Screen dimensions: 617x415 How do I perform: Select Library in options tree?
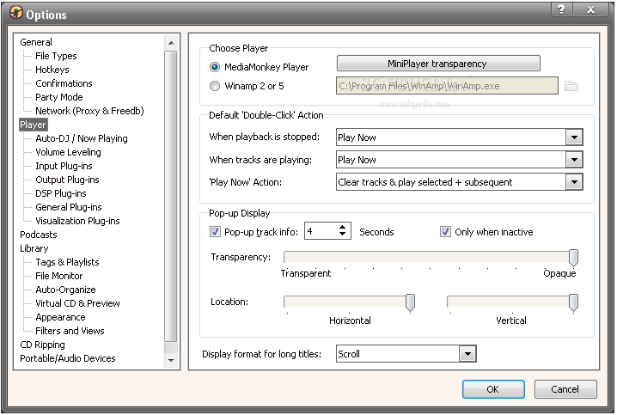[34, 248]
